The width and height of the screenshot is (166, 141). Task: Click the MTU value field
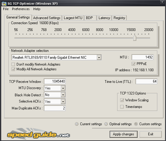pos(143,57)
